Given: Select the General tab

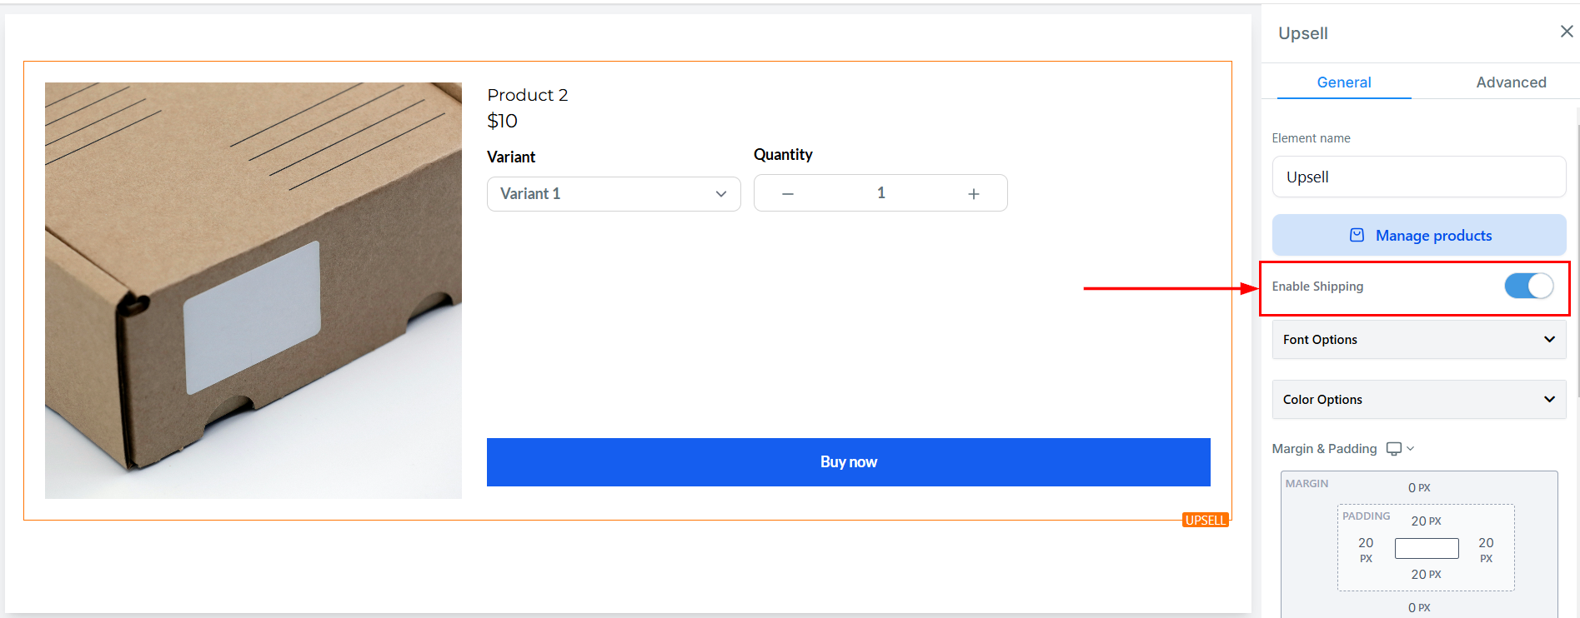Looking at the screenshot, I should pos(1344,82).
